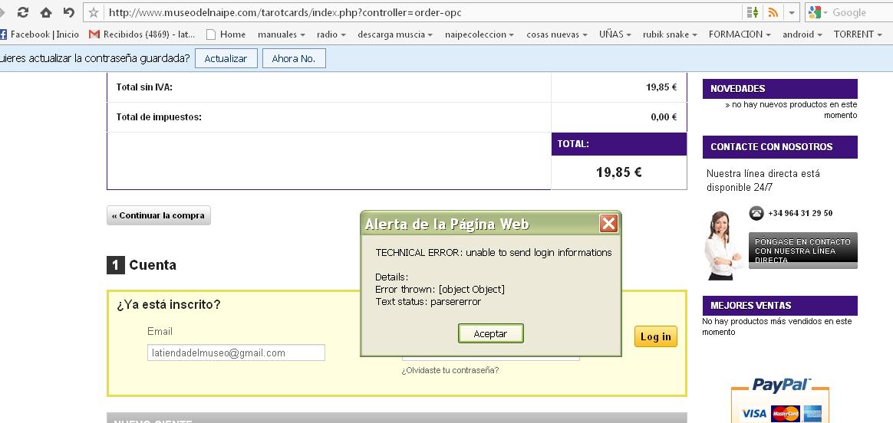Reload the page with the refresh icon
The height and width of the screenshot is (423, 893).
(23, 12)
